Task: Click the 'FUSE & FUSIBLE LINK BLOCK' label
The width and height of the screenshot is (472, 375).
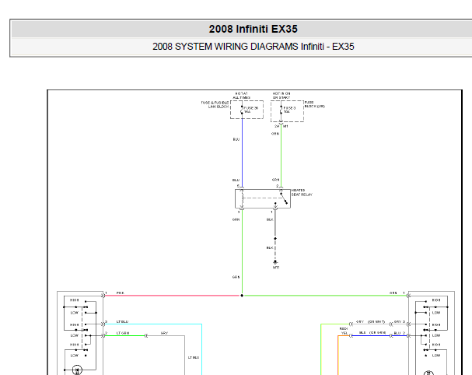Action: coord(215,104)
